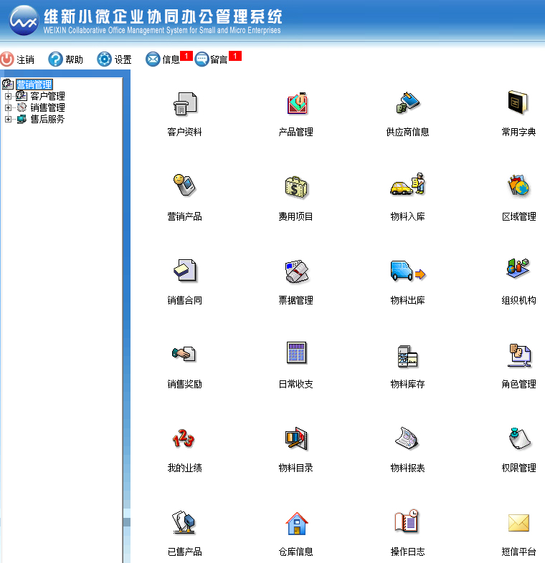The width and height of the screenshot is (545, 563).
Task: Expand the 客户管理 tree node
Action: (x=9, y=96)
